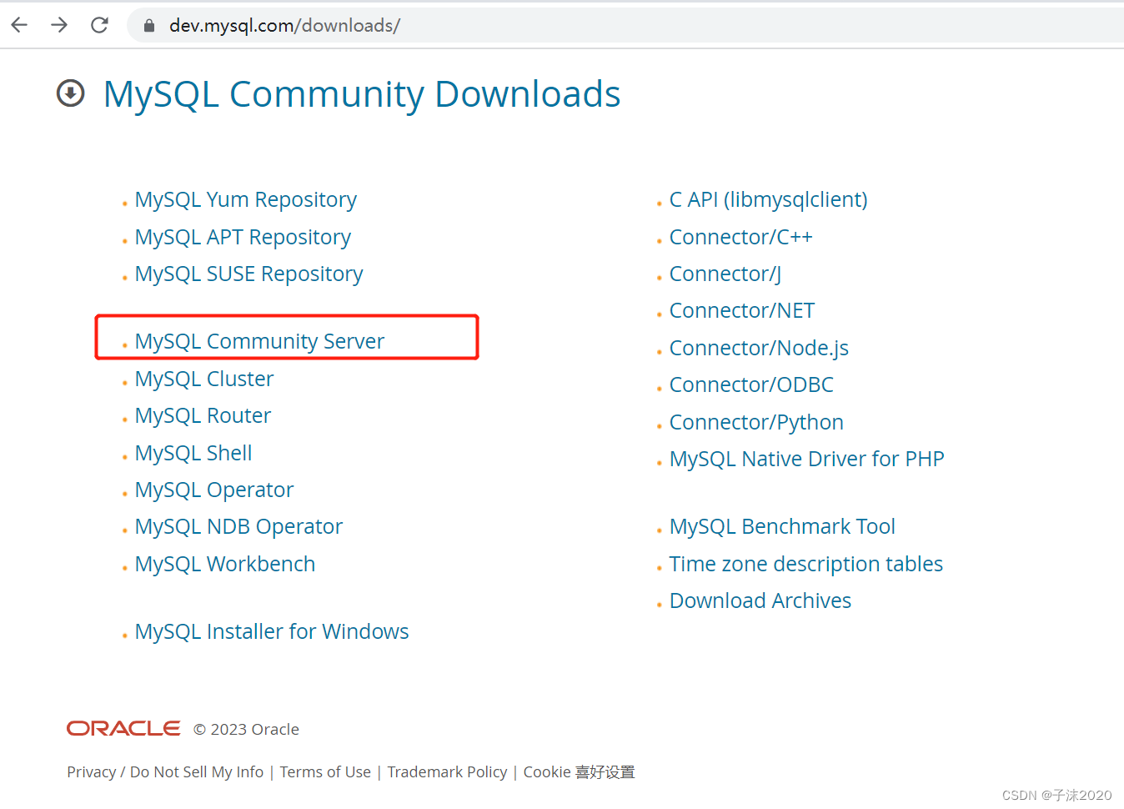
Task: Open MySQL Benchmark Tool link
Action: tap(782, 527)
